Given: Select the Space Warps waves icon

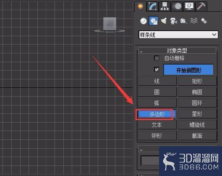Looking at the screenshot, I should click(194, 21).
